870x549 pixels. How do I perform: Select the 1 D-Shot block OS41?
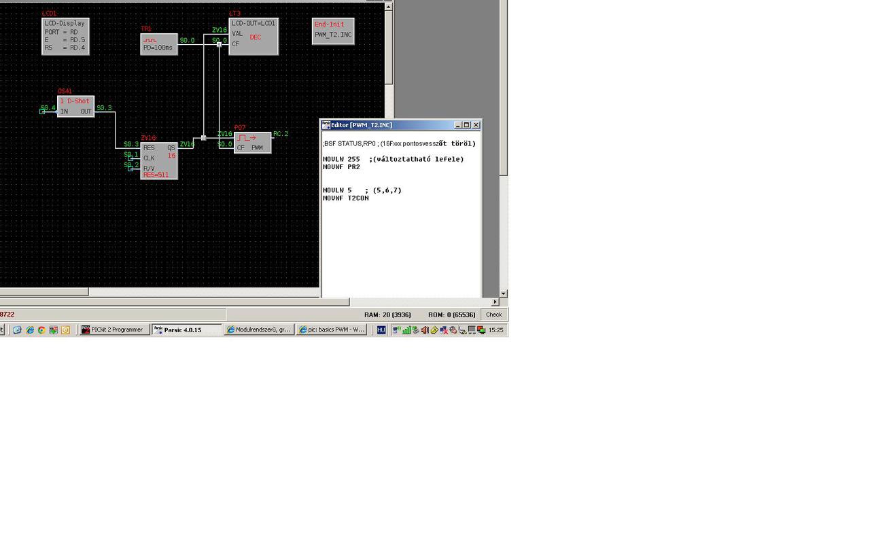click(x=75, y=107)
